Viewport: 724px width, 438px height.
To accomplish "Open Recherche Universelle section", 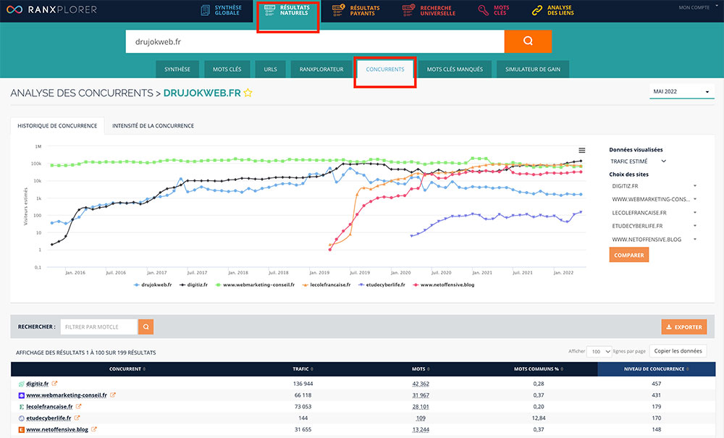I will [429, 10].
